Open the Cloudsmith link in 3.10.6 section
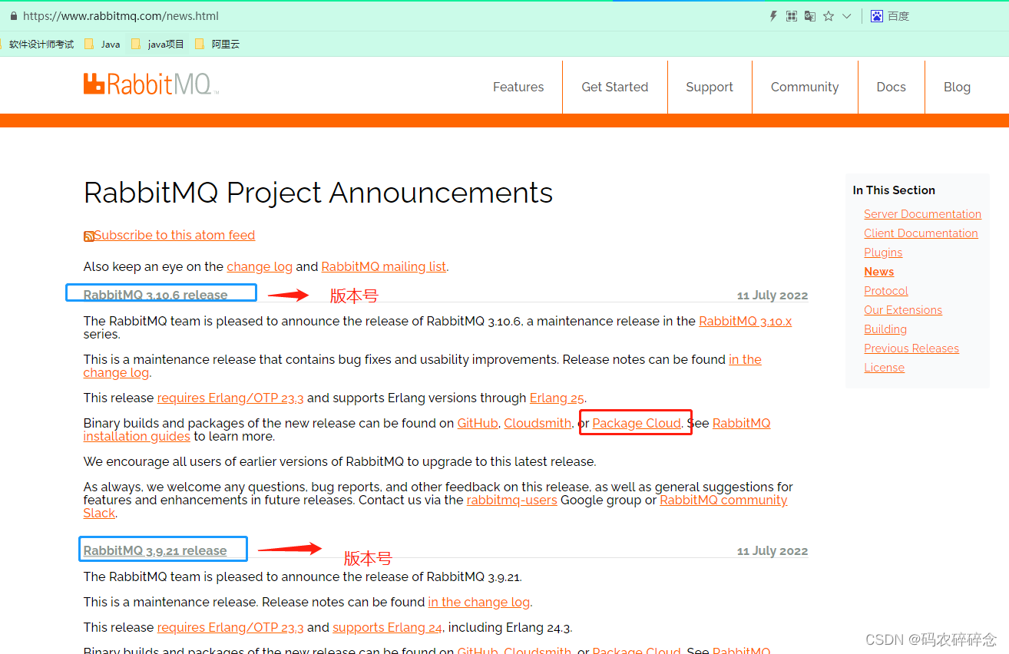The image size is (1009, 654). (538, 424)
